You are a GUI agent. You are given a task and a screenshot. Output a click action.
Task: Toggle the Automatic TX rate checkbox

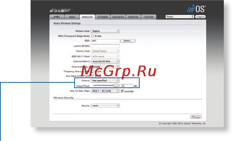122,91
